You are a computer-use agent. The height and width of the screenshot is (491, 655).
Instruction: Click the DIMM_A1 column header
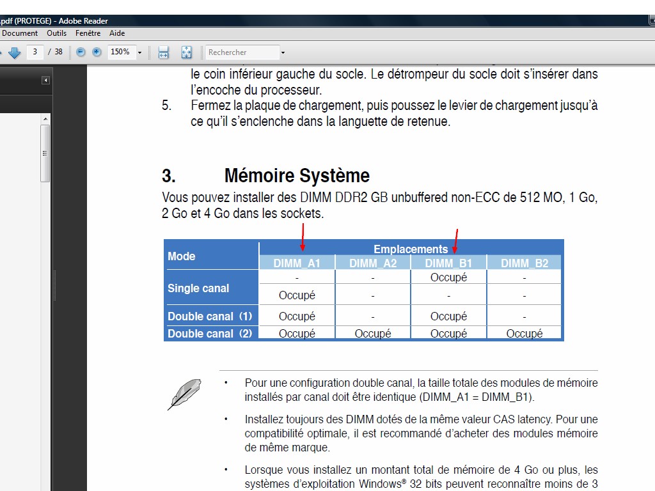tap(297, 263)
